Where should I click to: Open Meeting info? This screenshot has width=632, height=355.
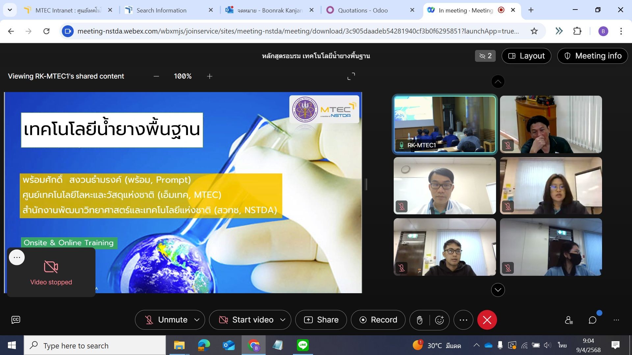tap(592, 56)
